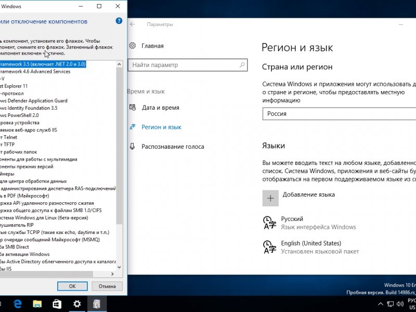Select the Telnet feature row
Viewport: 416px width, 312px height.
pos(8,137)
